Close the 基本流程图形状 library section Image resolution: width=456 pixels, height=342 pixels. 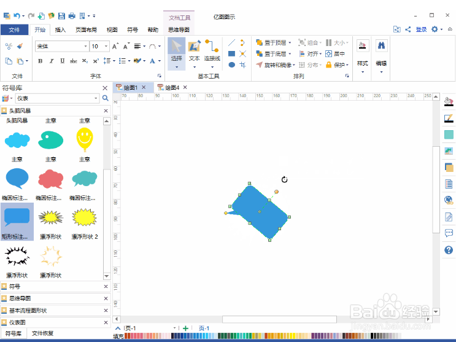click(106, 311)
